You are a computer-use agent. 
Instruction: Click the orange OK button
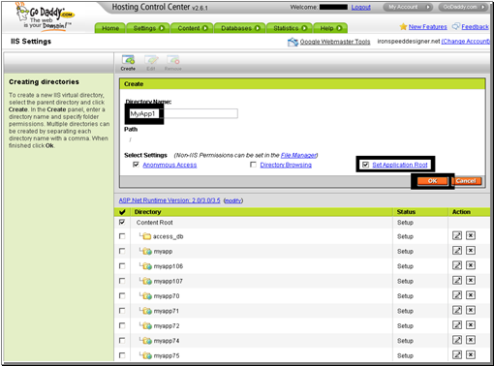432,181
